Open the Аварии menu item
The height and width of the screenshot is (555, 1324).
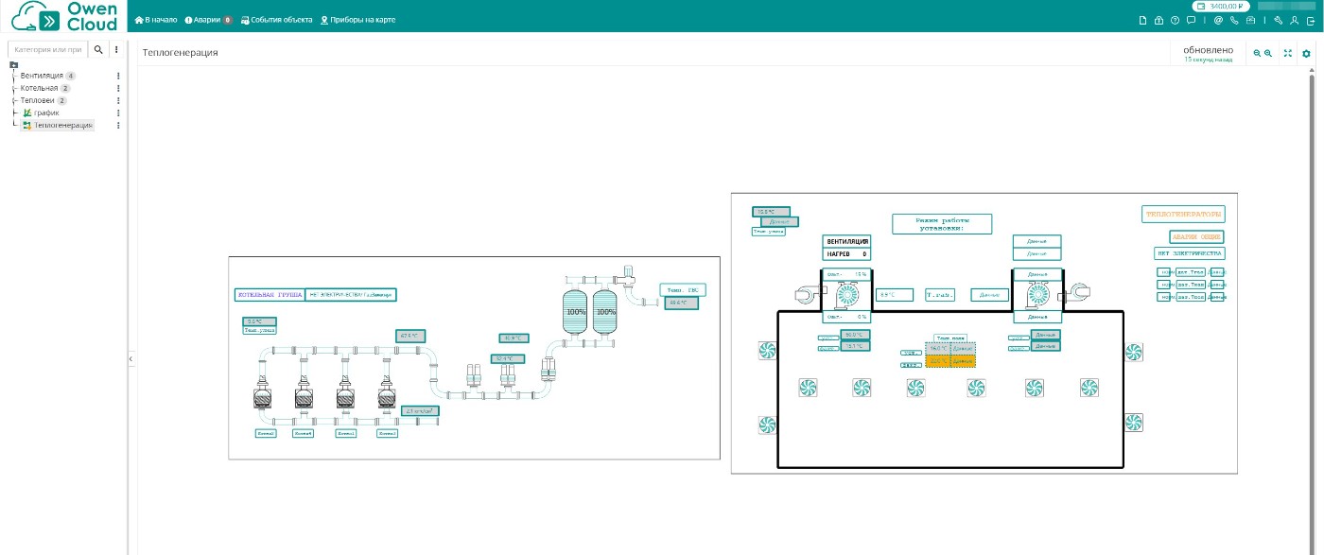click(208, 20)
